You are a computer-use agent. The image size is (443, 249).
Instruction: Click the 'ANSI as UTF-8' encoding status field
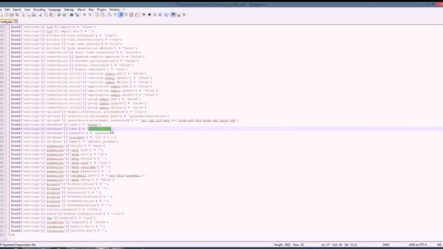point(417,245)
